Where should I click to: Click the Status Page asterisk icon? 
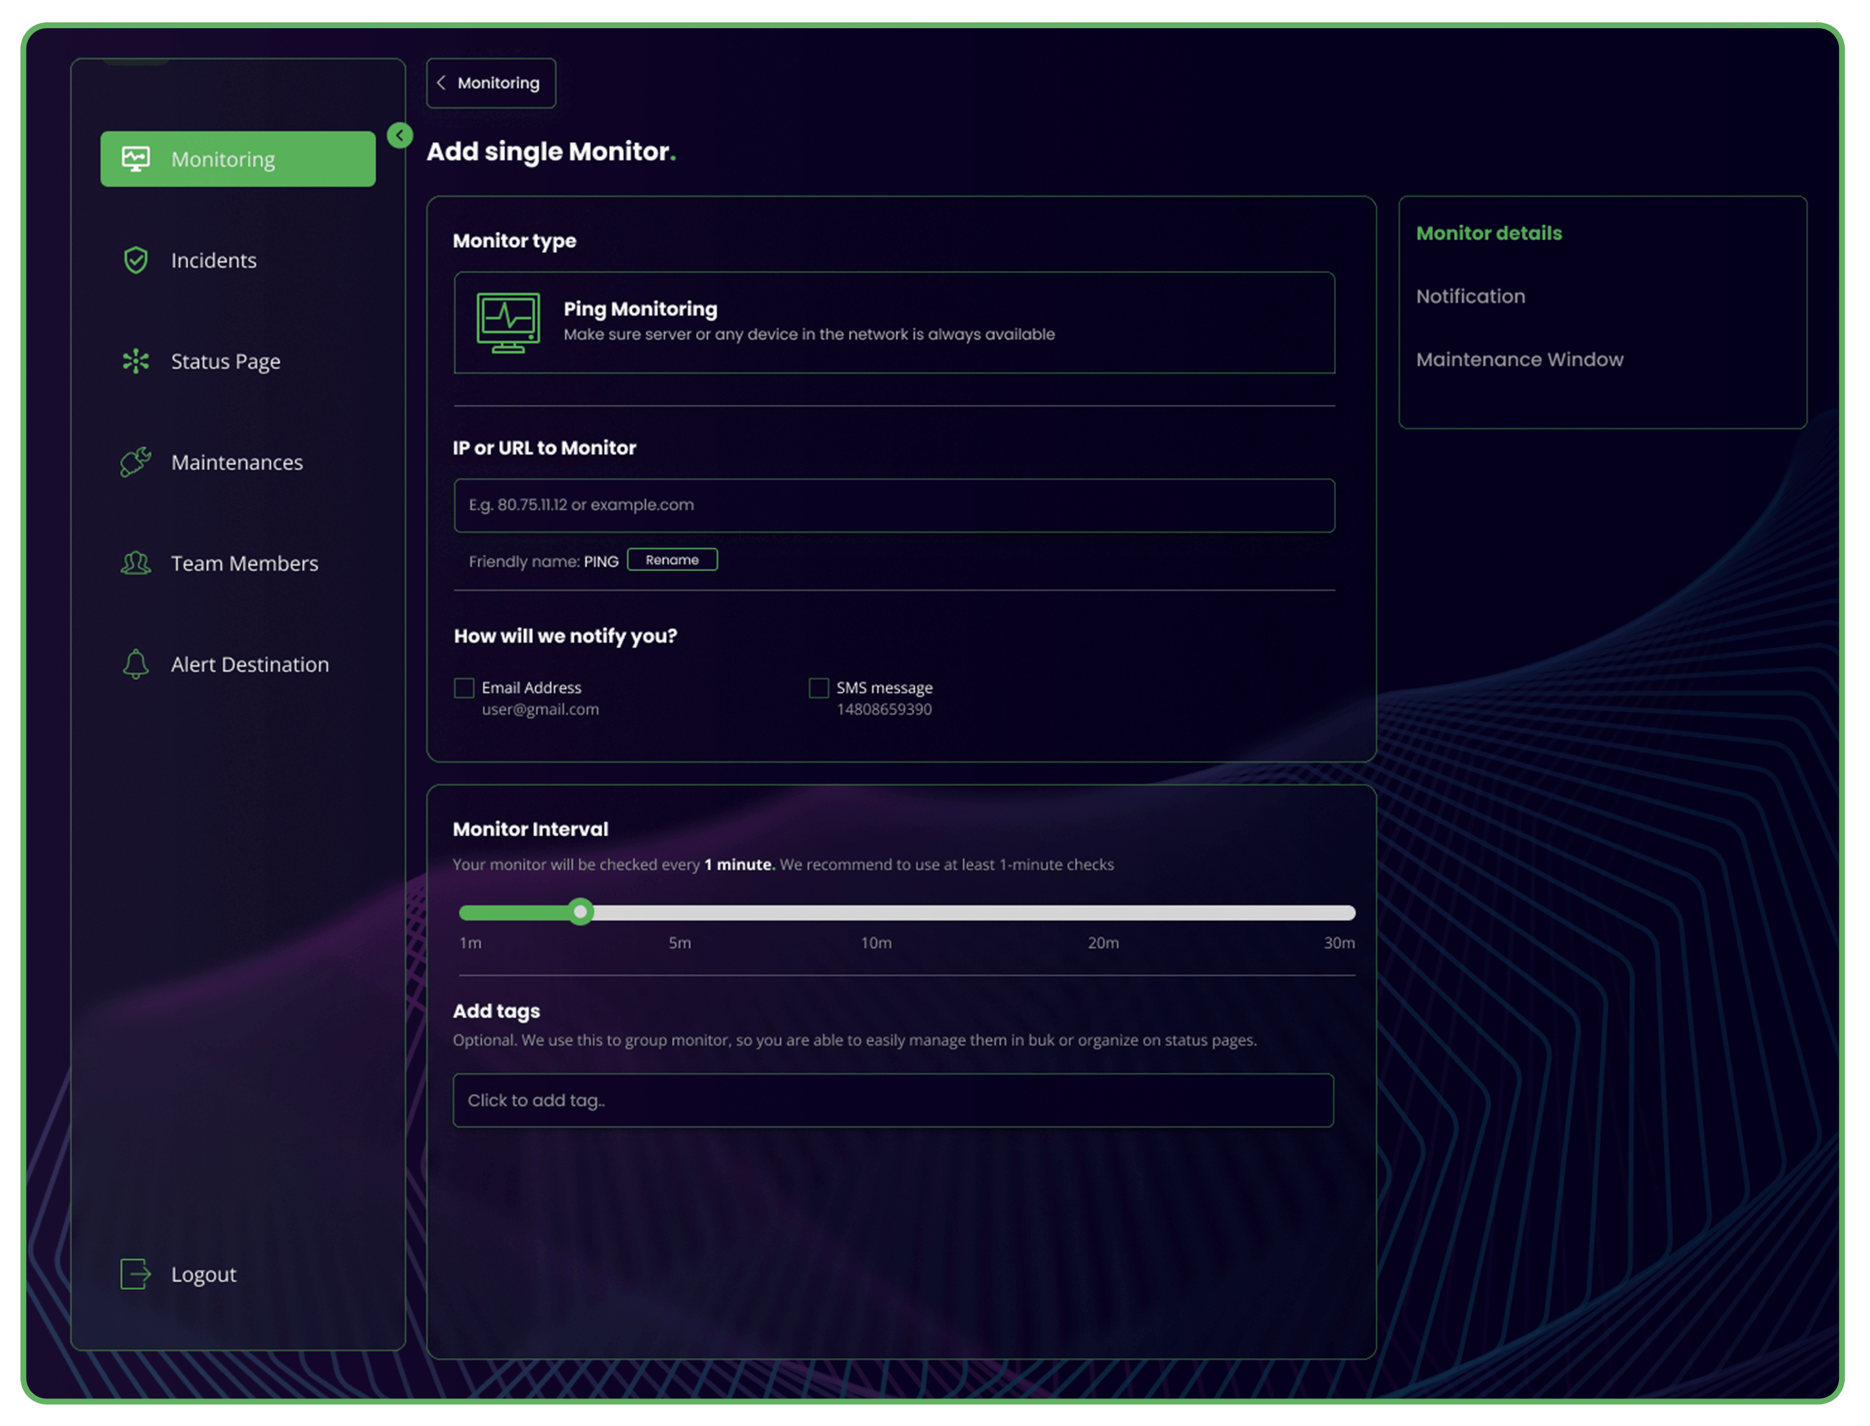(x=136, y=362)
